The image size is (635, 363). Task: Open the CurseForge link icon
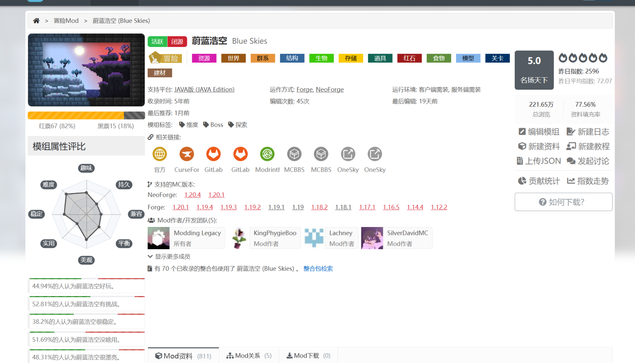pyautogui.click(x=187, y=154)
